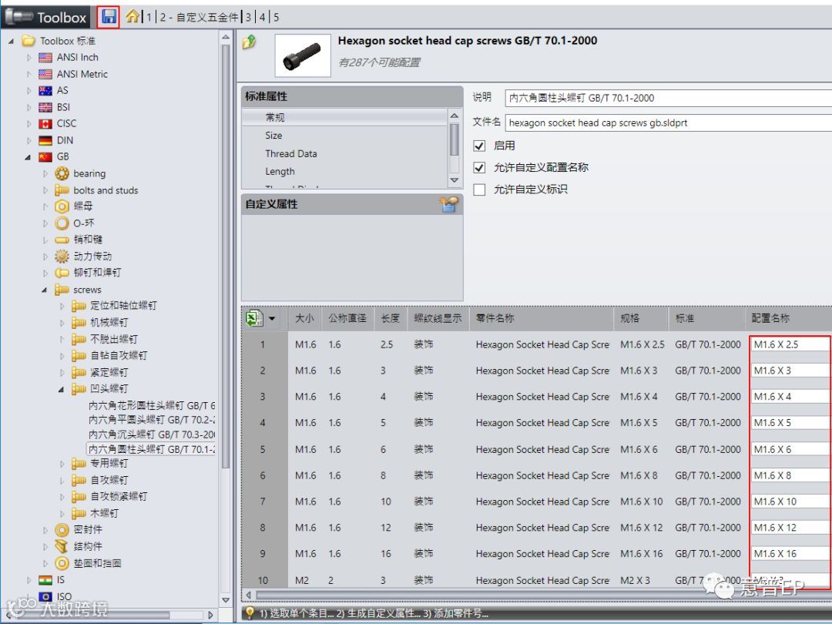Expand the ANSI Inch tree node

pyautogui.click(x=29, y=57)
